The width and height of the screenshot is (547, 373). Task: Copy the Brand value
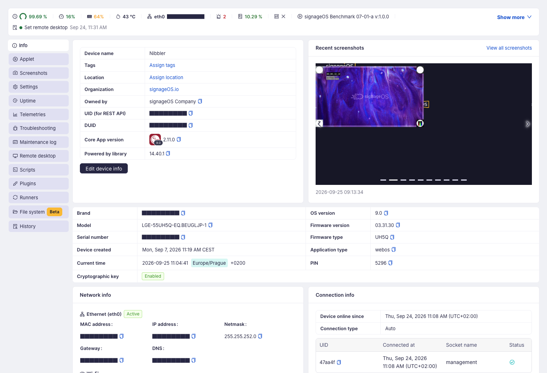183,213
